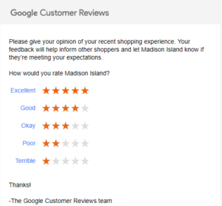Viewport: 222px width, 206px height.
Task: Click last gray star in Terrible row
Action: click(x=85, y=161)
